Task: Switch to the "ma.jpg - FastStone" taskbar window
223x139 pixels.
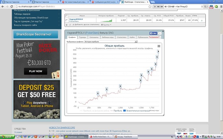Action: [x=126, y=137]
